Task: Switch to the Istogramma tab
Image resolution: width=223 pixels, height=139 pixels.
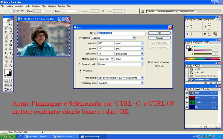Action: [209, 20]
